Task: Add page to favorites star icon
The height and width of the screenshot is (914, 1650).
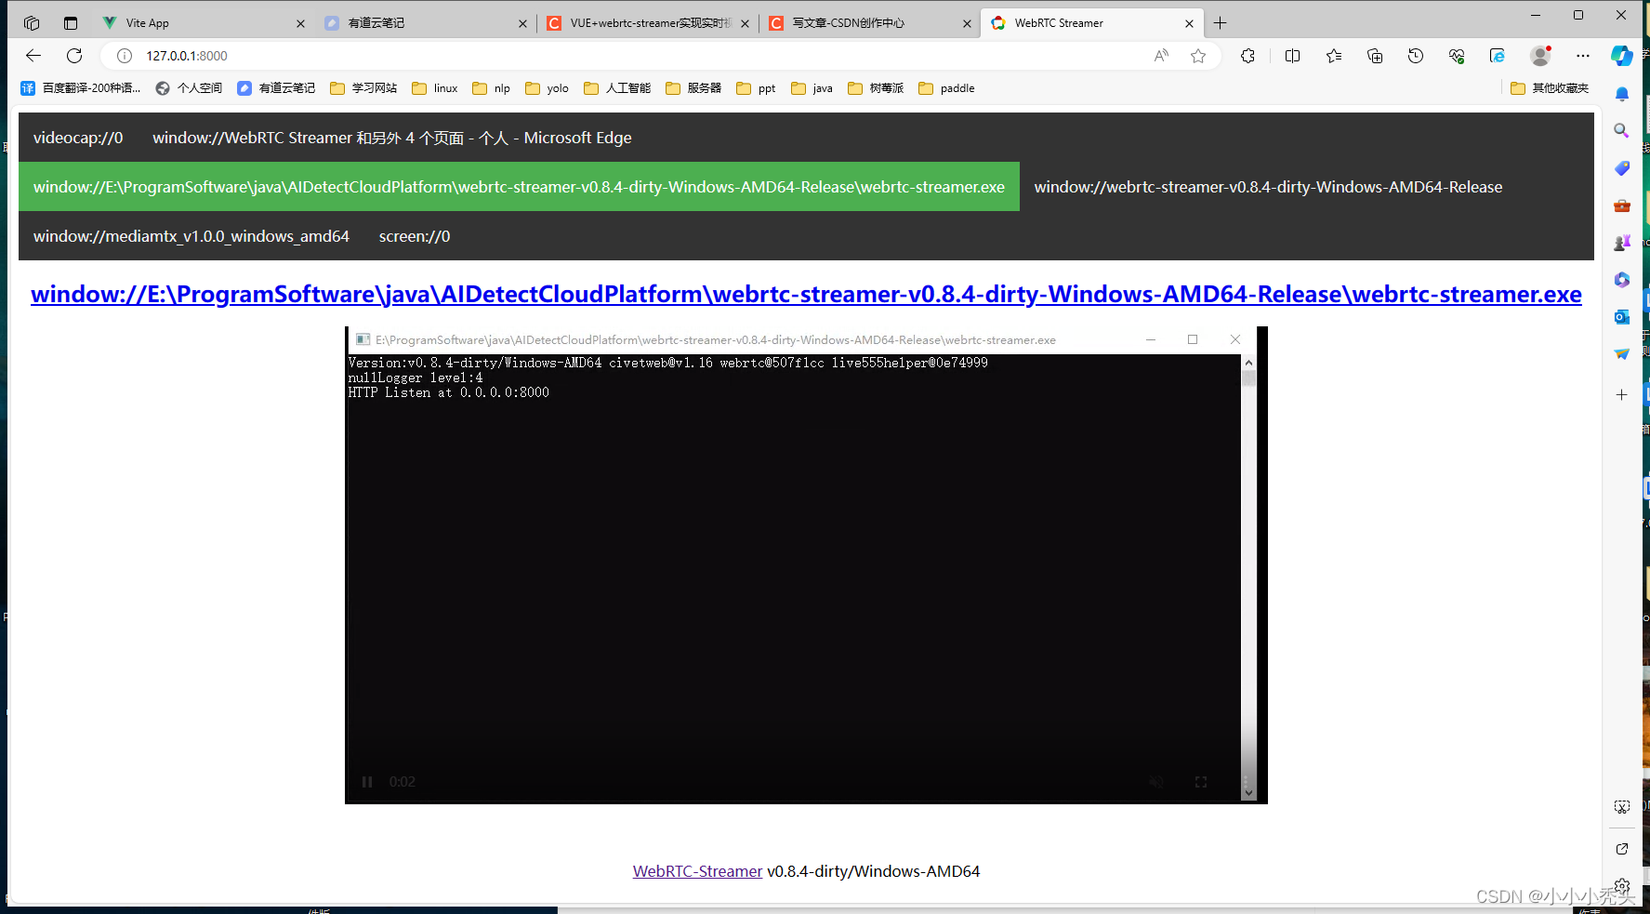Action: (1198, 56)
